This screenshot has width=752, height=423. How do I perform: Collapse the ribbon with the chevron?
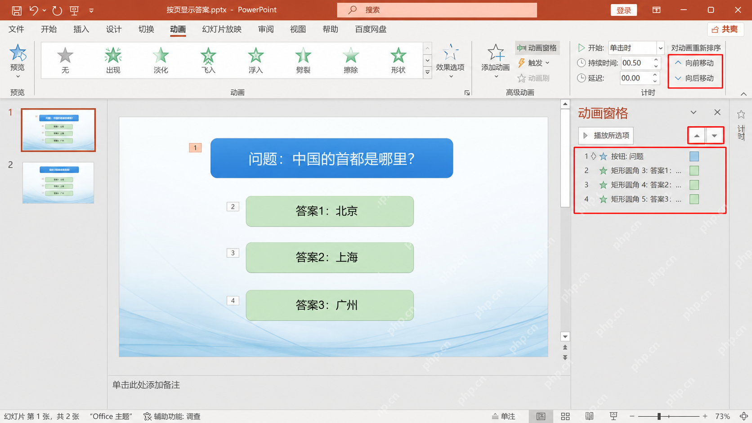(743, 94)
